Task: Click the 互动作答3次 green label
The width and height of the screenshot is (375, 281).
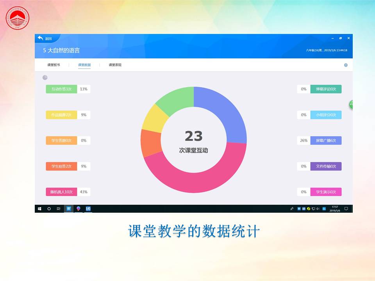Action: click(x=61, y=89)
